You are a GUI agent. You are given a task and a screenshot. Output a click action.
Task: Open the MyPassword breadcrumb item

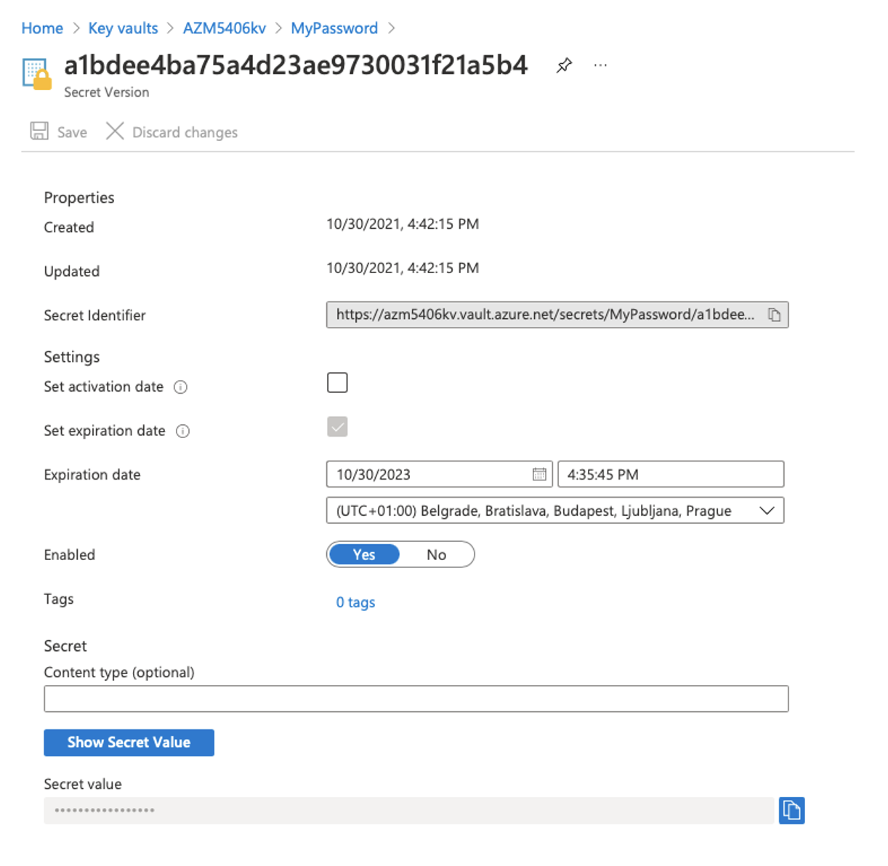coord(334,28)
